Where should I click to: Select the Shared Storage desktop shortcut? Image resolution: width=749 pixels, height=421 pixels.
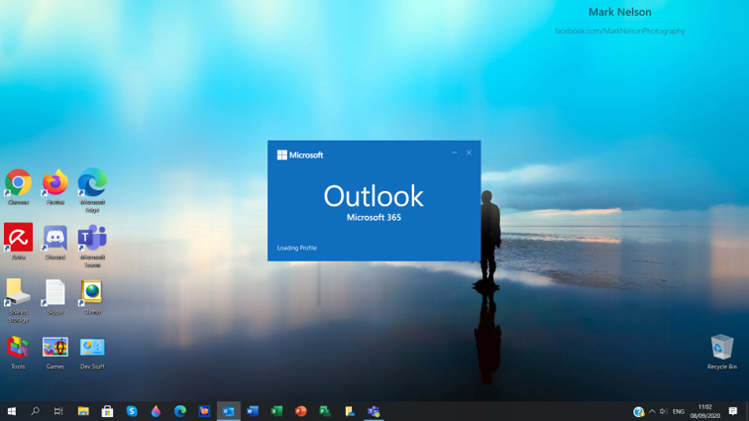pos(18,300)
